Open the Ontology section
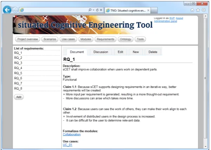This screenshot has width=211, height=150. pos(125,39)
